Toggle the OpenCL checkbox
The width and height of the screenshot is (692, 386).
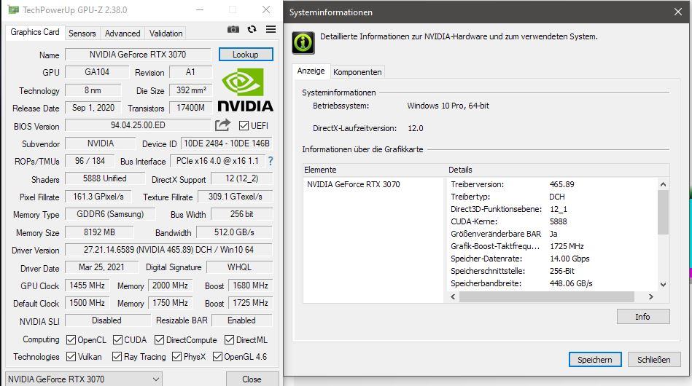71,339
